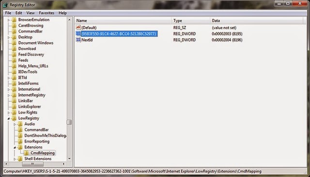Click the tree horizontal scroll left arrow
Image resolution: width=310 pixels, height=177 pixels.
coord(6,164)
